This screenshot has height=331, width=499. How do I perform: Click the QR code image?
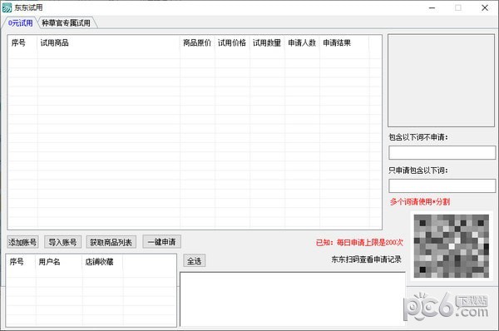pos(452,246)
